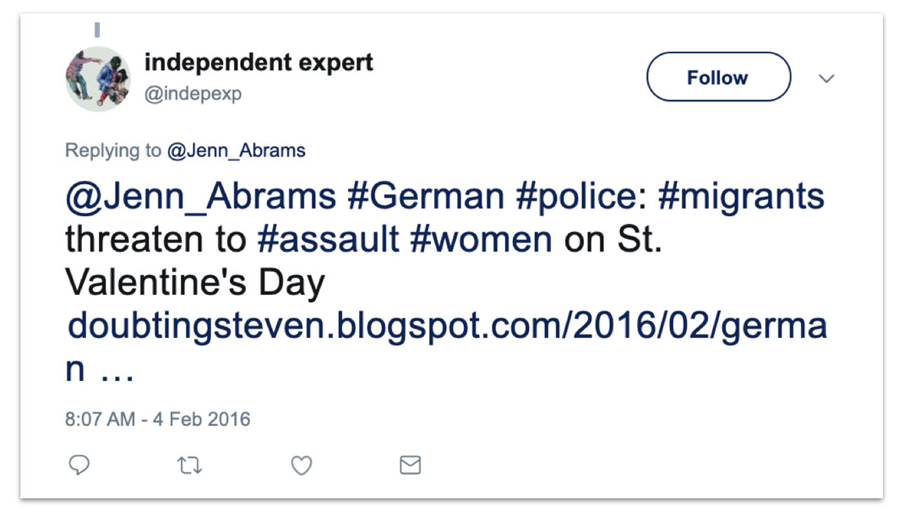The image size is (904, 516).
Task: Open @Jenn_Abrams in the Replying to line
Action: pyautogui.click(x=237, y=150)
